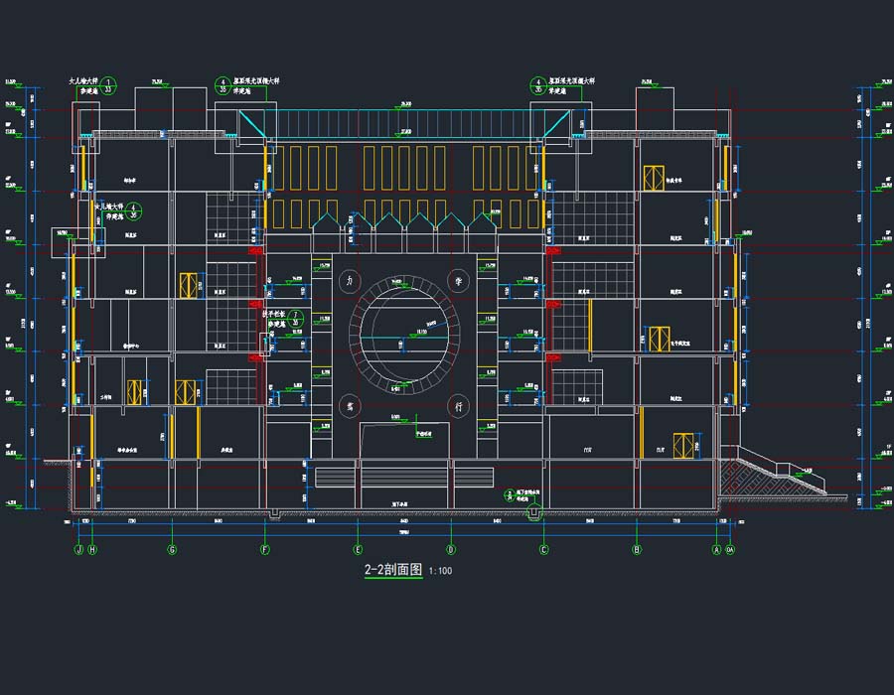Select detail callout bubble 1/33 at top left
Screen dimensions: 894x695
pyautogui.click(x=110, y=85)
